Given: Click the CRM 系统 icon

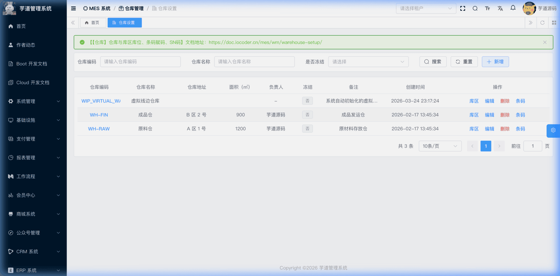Looking at the screenshot, I should click(11, 252).
